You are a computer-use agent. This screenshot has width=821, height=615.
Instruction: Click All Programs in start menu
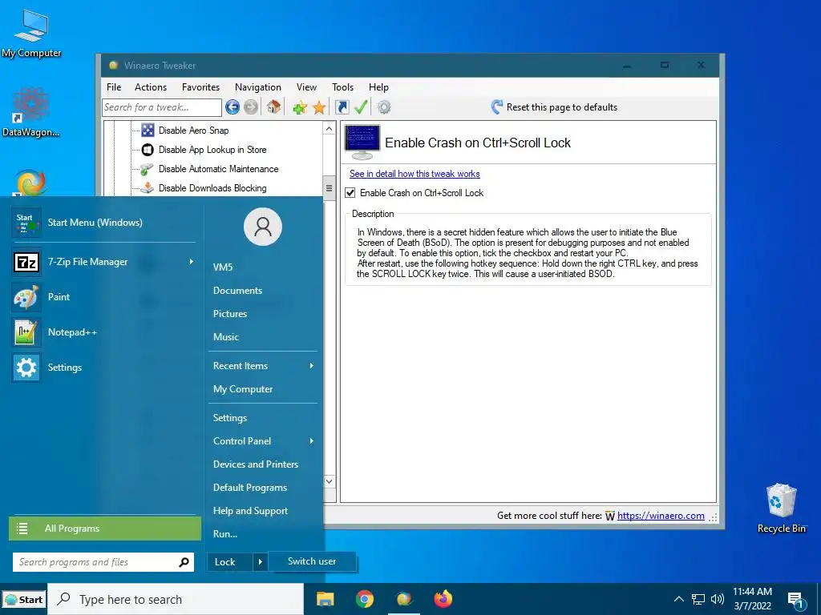click(x=105, y=529)
